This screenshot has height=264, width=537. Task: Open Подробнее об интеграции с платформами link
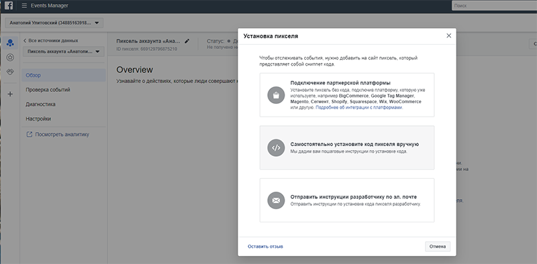[359, 107]
